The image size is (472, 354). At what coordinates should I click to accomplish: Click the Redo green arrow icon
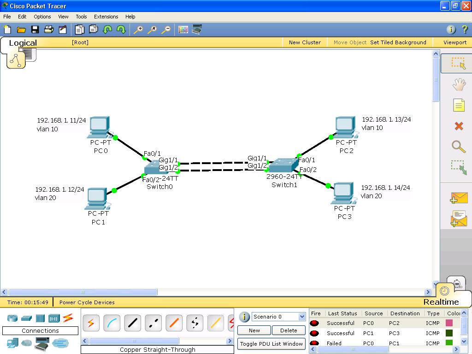click(121, 29)
